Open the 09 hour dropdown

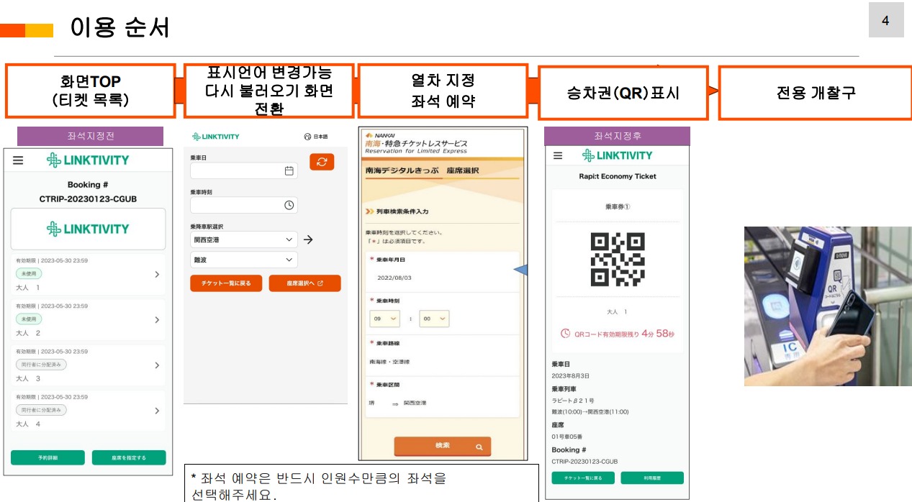point(385,319)
